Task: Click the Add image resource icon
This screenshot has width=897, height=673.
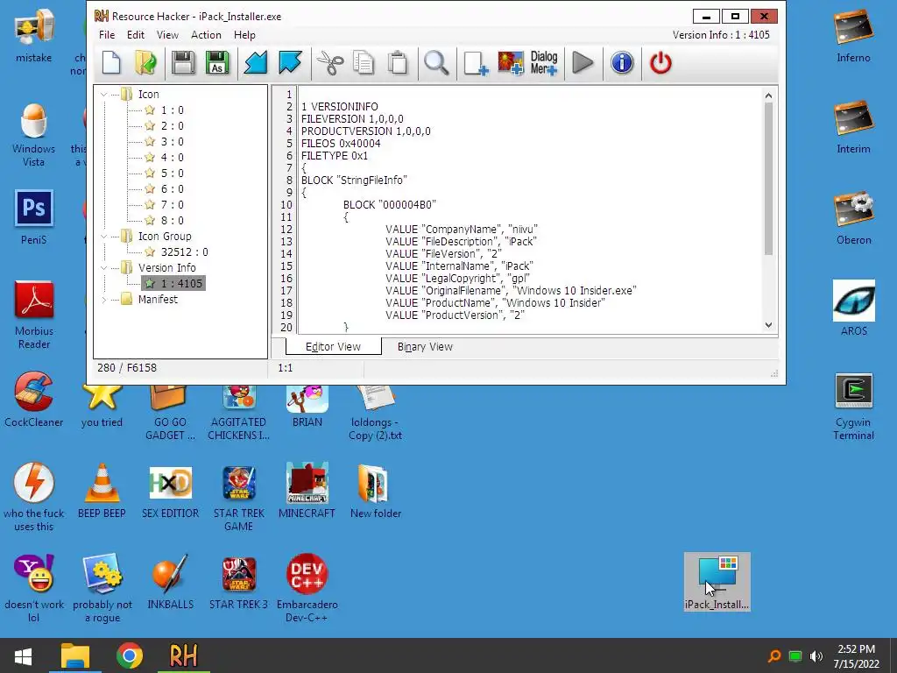Action: [511, 63]
